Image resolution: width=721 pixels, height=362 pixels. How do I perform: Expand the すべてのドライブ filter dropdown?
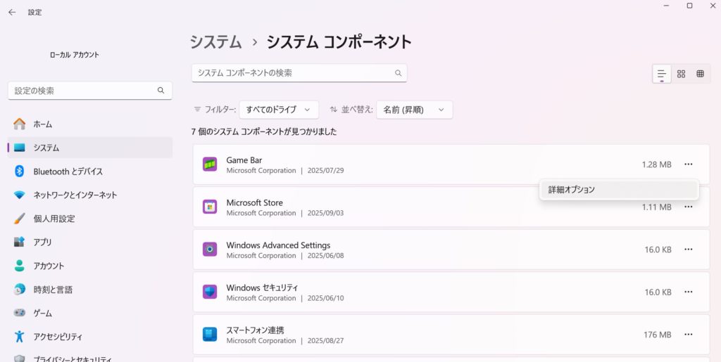point(279,110)
